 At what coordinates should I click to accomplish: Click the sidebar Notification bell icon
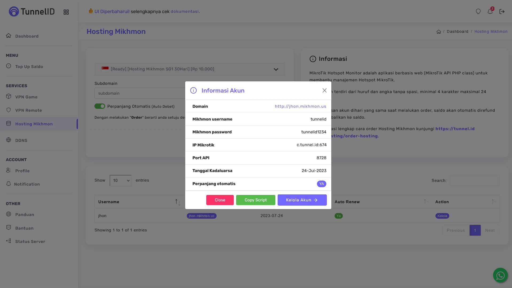(x=9, y=184)
